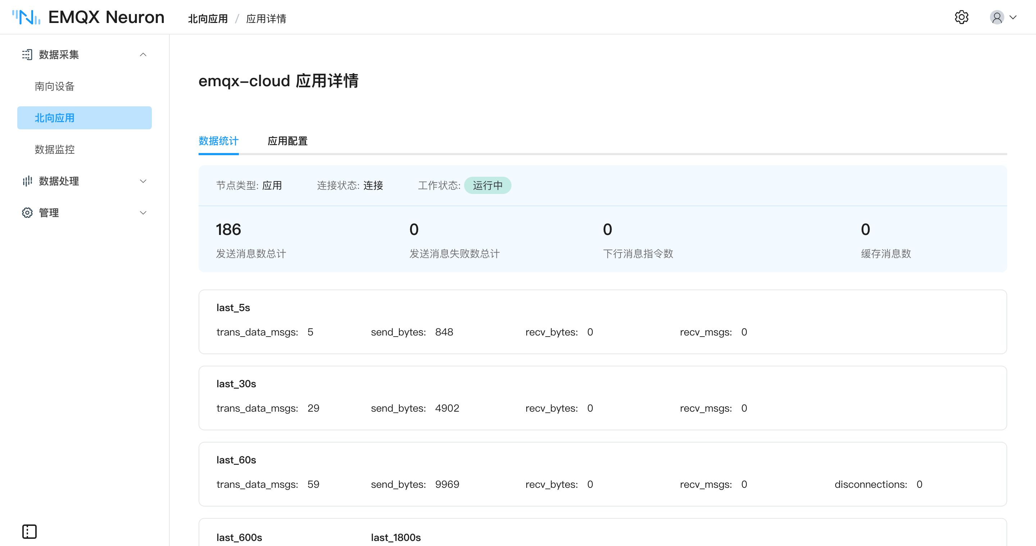
Task: Open settings via top-right gear icon
Action: (x=962, y=17)
